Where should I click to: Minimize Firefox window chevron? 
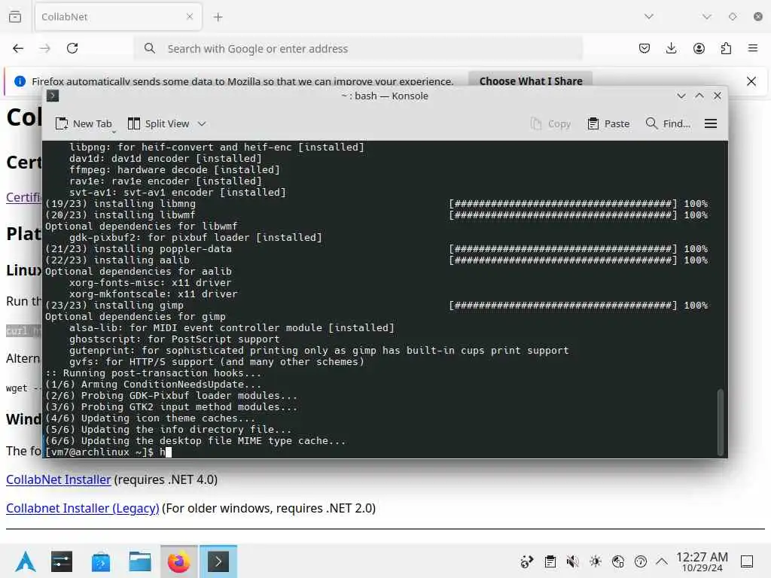click(x=706, y=17)
